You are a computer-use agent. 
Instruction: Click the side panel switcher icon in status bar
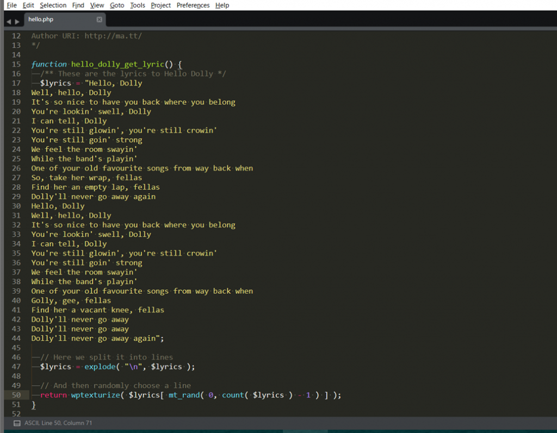click(x=17, y=423)
